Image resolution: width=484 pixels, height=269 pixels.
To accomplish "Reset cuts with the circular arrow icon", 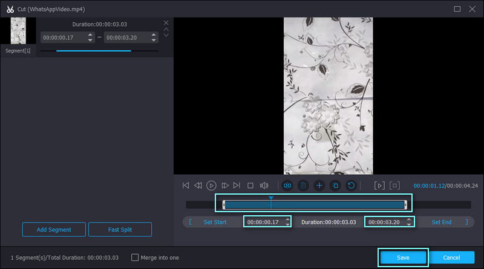I will (x=352, y=186).
